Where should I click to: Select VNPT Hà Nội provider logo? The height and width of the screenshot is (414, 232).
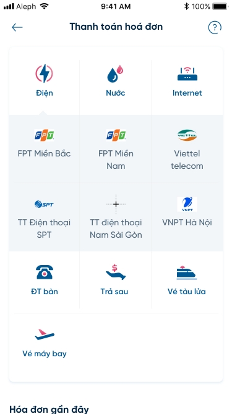coord(187,204)
